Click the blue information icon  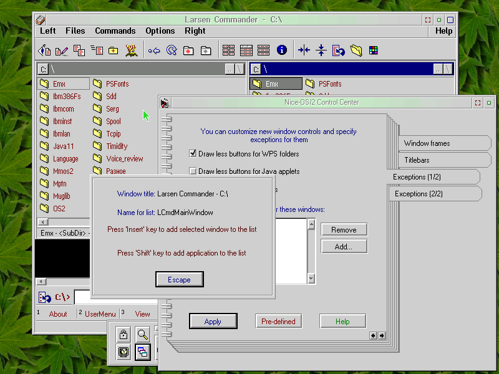click(x=282, y=50)
